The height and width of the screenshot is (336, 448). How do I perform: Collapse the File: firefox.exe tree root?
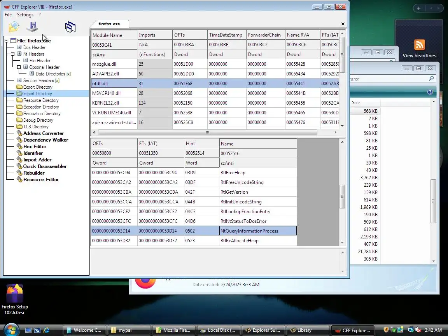point(6,40)
